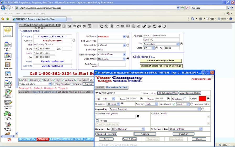Click the refresh record toolbar icon
235x147 pixels.
[x=64, y=26]
